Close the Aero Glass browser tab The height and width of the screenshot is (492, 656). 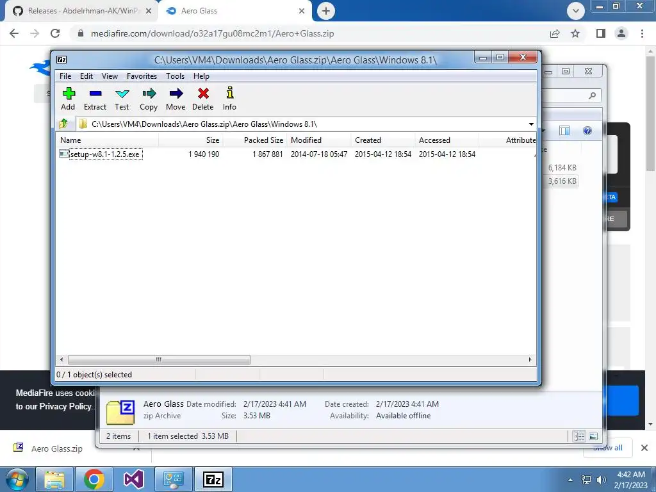click(x=302, y=11)
